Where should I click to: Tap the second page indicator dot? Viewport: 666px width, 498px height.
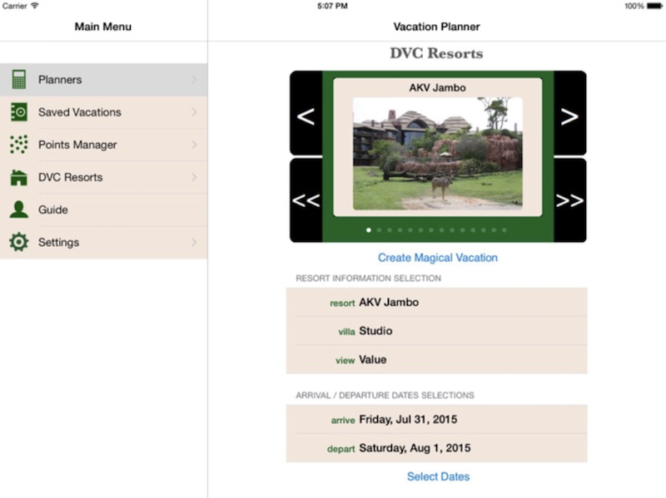click(379, 230)
